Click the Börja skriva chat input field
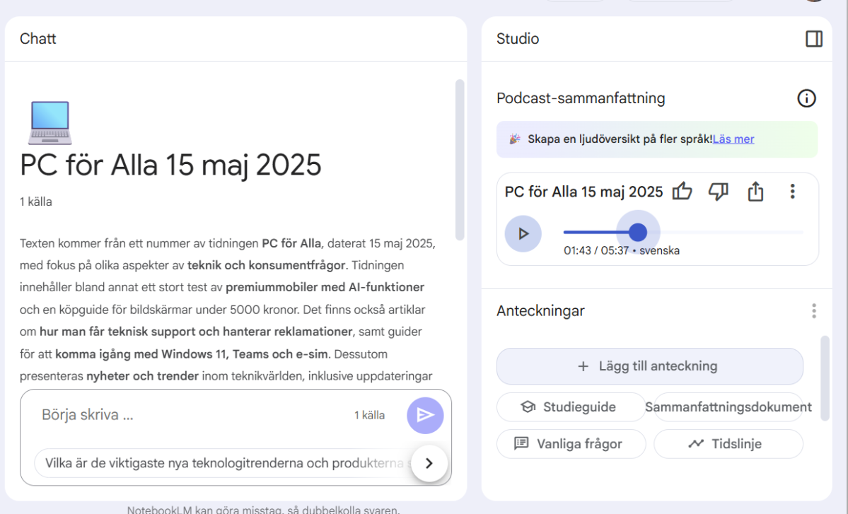Image resolution: width=848 pixels, height=514 pixels. click(191, 415)
